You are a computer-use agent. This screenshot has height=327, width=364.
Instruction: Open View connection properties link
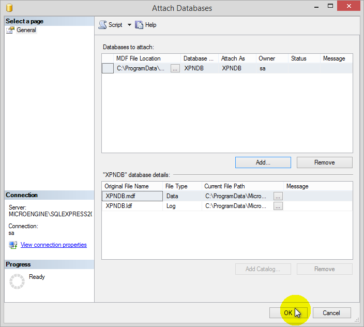[53, 245]
